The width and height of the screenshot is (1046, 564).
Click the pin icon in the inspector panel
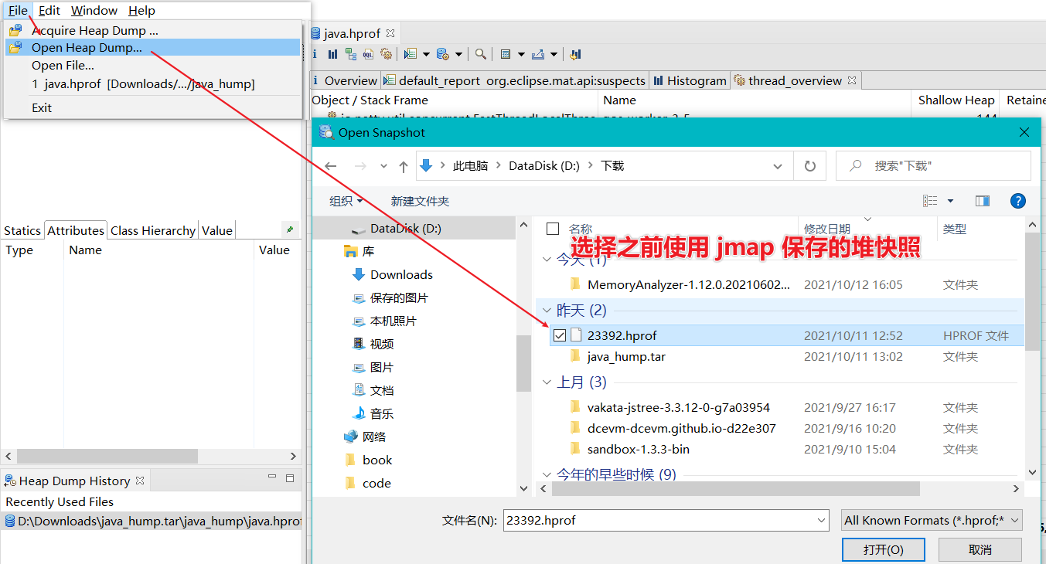click(289, 229)
